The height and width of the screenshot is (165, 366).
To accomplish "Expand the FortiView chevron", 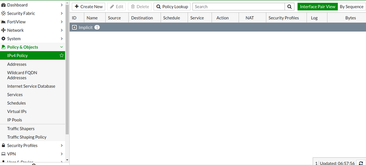I will pos(62,22).
